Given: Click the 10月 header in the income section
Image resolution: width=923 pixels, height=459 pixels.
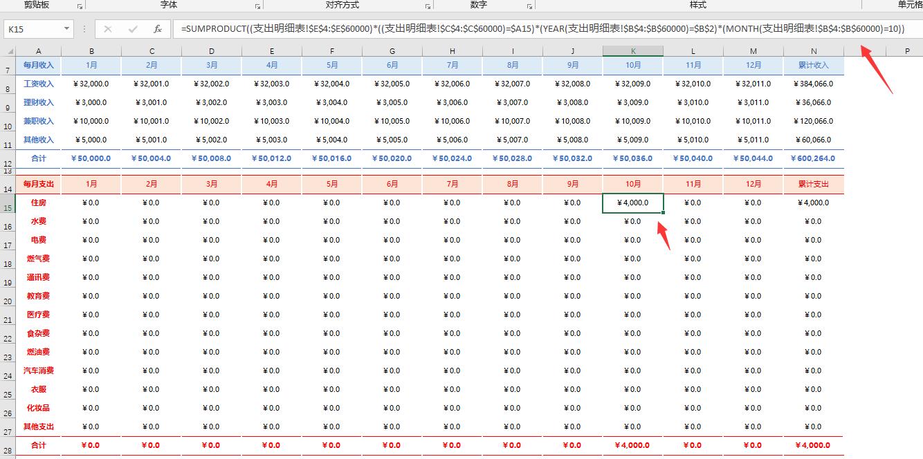Looking at the screenshot, I should click(x=632, y=65).
